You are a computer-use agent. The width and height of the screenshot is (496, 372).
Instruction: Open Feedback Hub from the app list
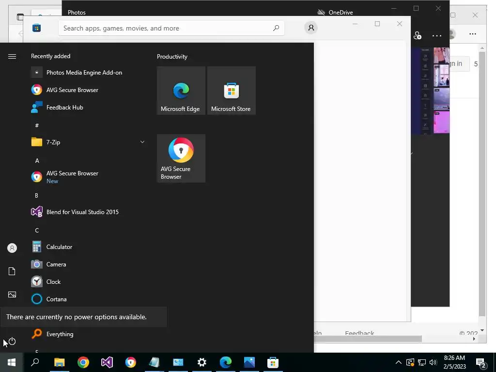click(x=89, y=107)
